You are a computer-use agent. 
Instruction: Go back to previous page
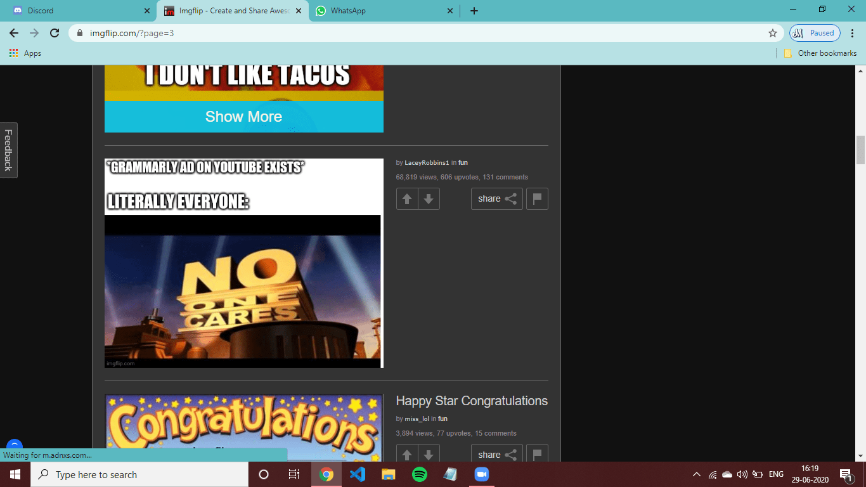pos(14,33)
